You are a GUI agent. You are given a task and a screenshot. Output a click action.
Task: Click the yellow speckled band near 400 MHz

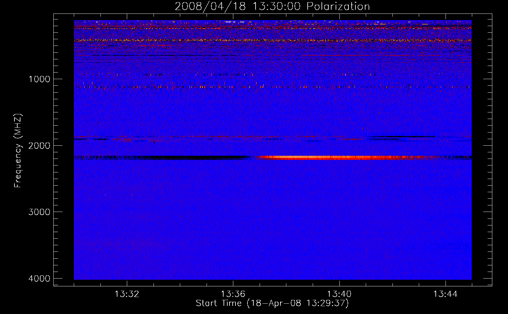251,40
